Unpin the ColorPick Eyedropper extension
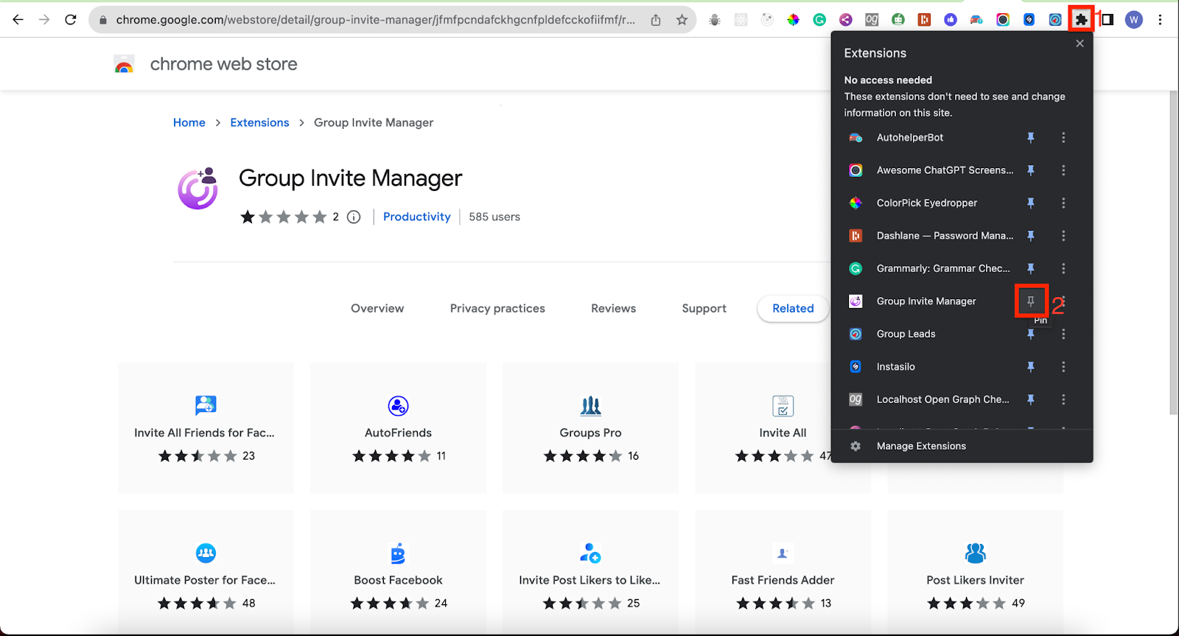 coord(1031,203)
